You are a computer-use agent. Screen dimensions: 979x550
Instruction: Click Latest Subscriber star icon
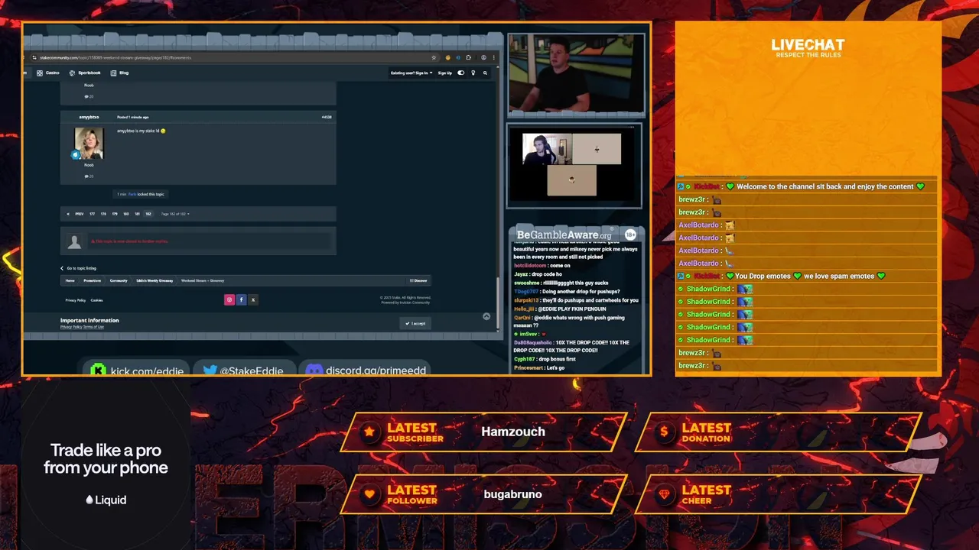coord(369,432)
